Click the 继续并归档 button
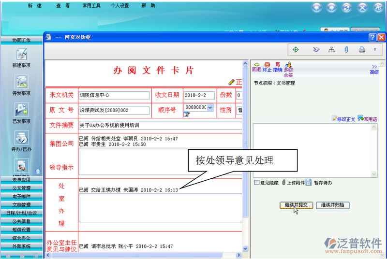 pos(333,205)
